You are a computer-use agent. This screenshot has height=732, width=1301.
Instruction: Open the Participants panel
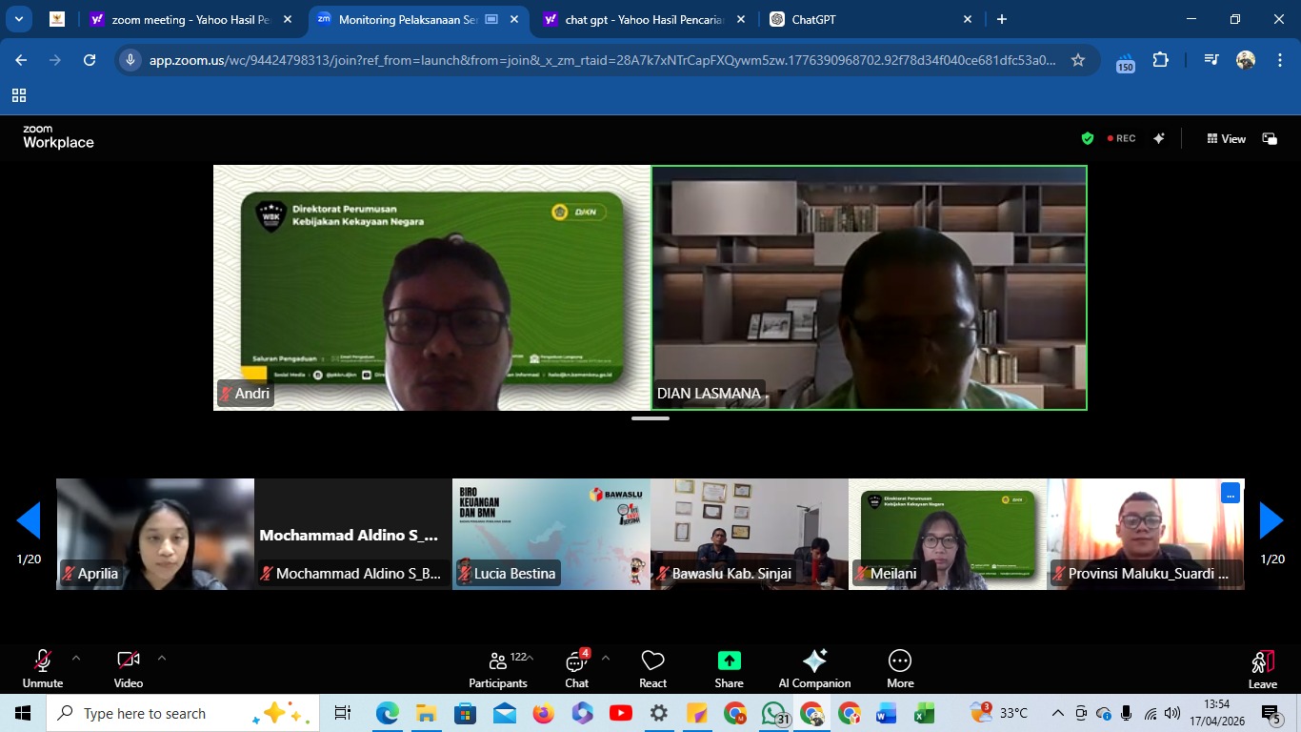click(497, 669)
